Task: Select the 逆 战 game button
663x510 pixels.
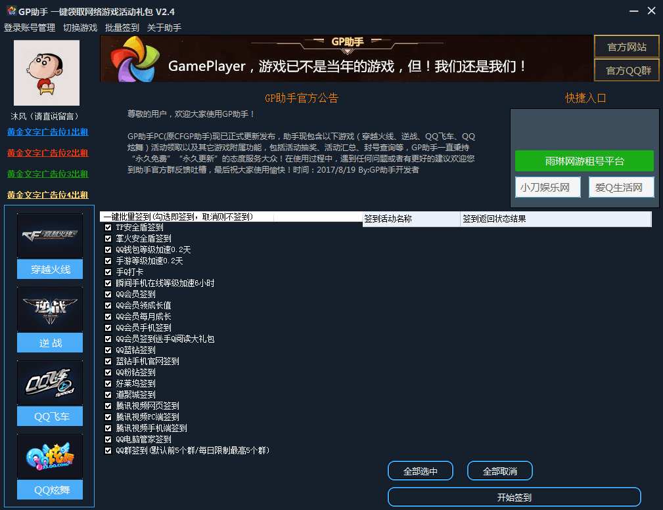Action: [x=50, y=343]
